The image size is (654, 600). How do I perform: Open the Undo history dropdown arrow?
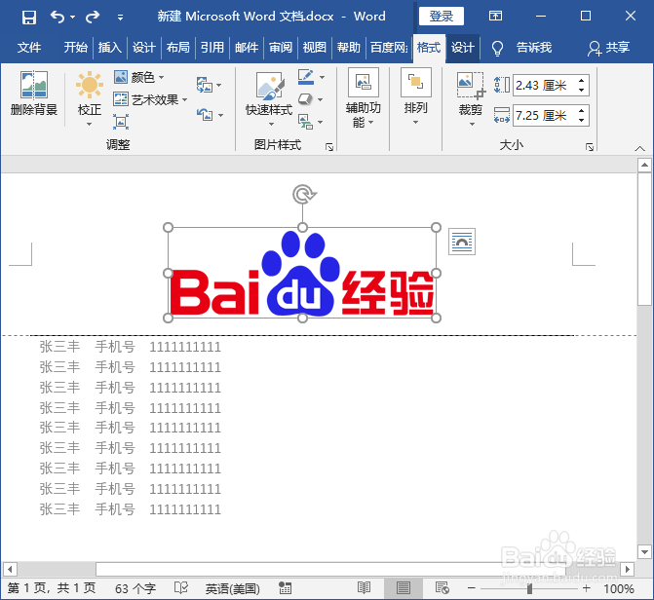(72, 18)
